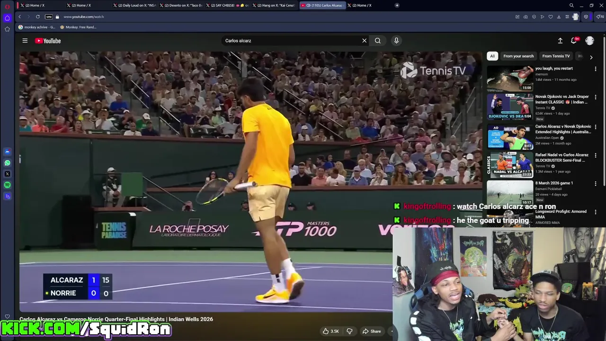
Task: Take a snapshot with the camera icon
Action: [x=526, y=17]
